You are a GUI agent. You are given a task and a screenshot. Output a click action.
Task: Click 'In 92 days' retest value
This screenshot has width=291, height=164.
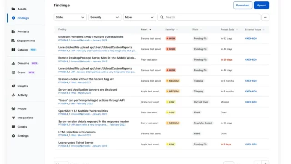(226, 38)
